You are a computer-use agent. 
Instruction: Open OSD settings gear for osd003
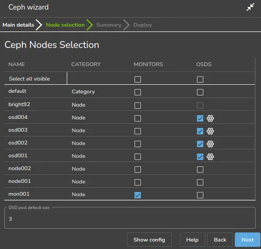tap(210, 131)
